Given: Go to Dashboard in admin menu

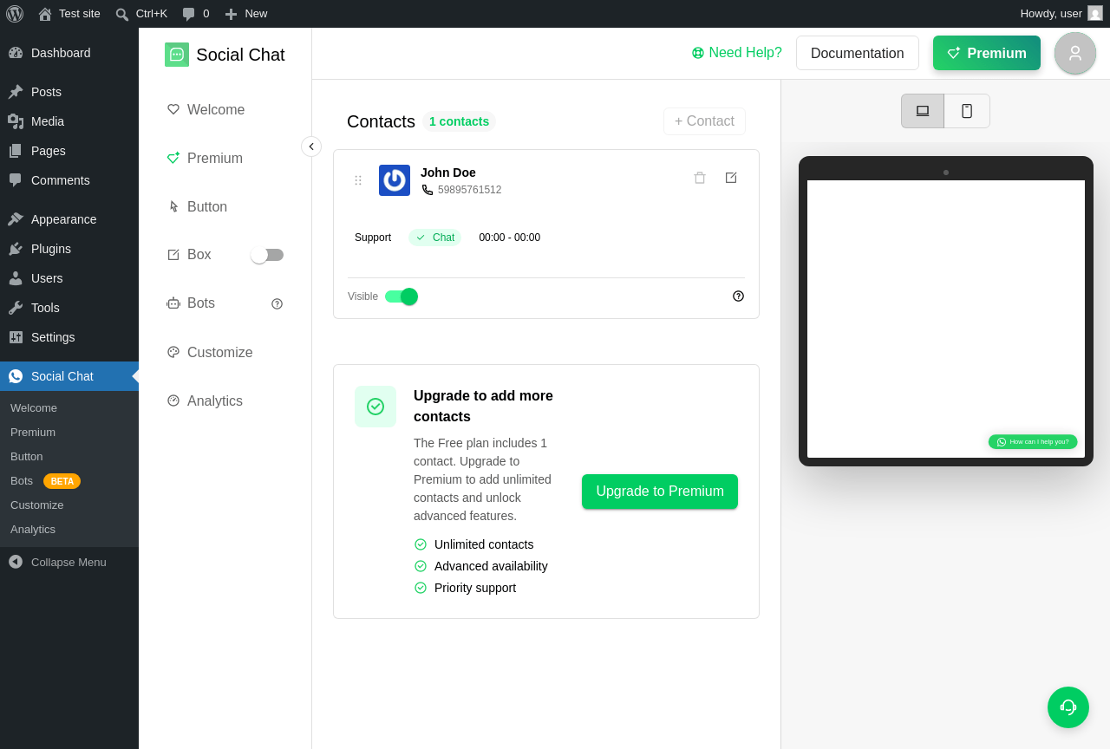Looking at the screenshot, I should click(x=69, y=53).
